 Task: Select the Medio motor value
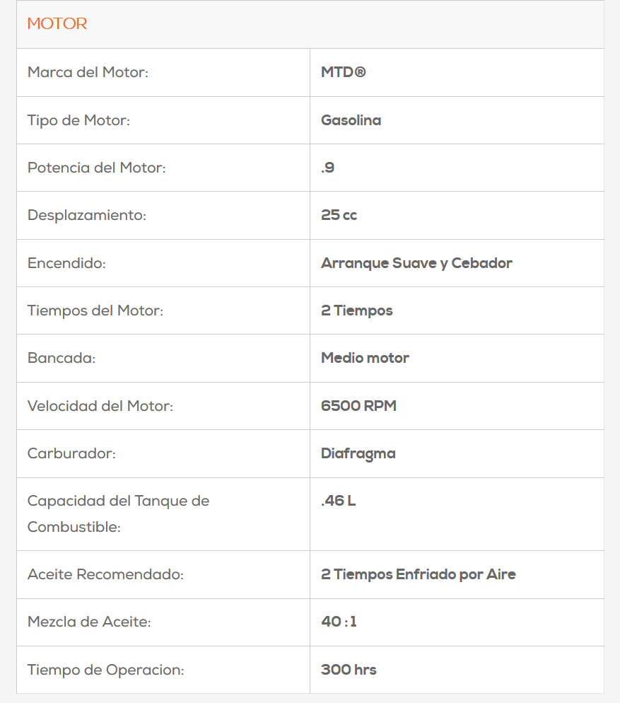(365, 358)
